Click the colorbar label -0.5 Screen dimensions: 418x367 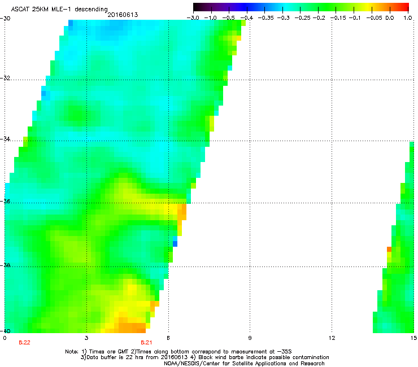tap(228, 18)
